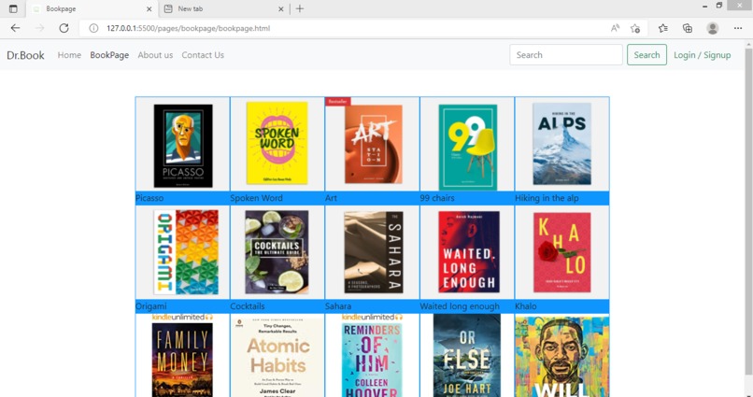View site information icon in address bar
Viewport: 753px width, 397px height.
pyautogui.click(x=93, y=28)
